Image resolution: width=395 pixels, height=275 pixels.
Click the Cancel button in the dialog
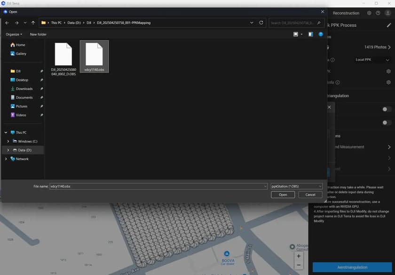(310, 195)
